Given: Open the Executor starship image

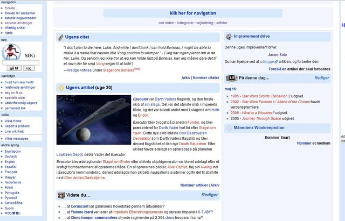Looking at the screenshot, I should 94,120.
